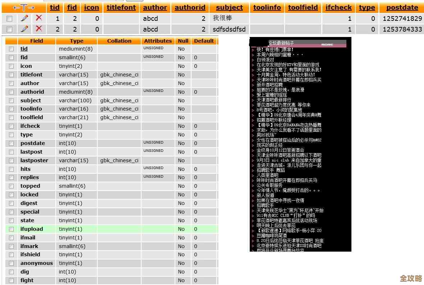Check the box next to the ifupload field
Viewport: 424px width, 285px height.
pyautogui.click(x=11, y=229)
